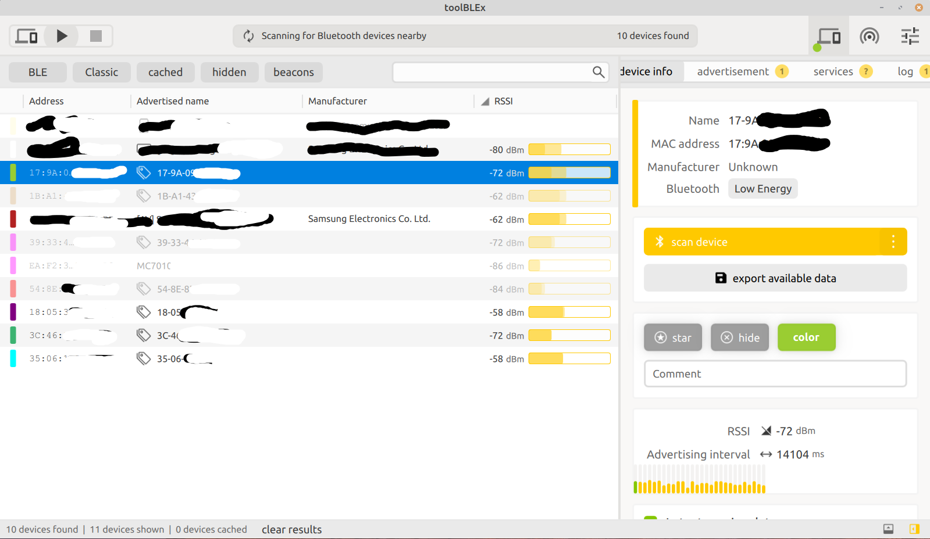Click the signal icon beside RSSI -72 dBm
The width and height of the screenshot is (930, 539).
pos(766,431)
